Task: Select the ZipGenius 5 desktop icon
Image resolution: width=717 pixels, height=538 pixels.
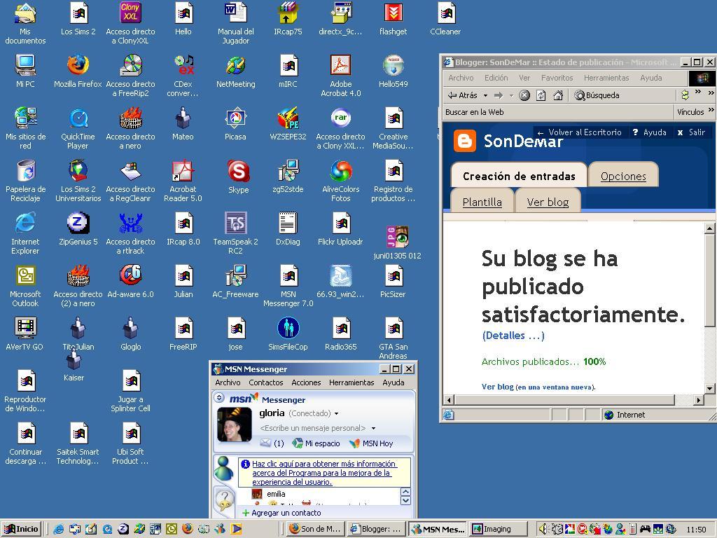Action: [x=78, y=229]
